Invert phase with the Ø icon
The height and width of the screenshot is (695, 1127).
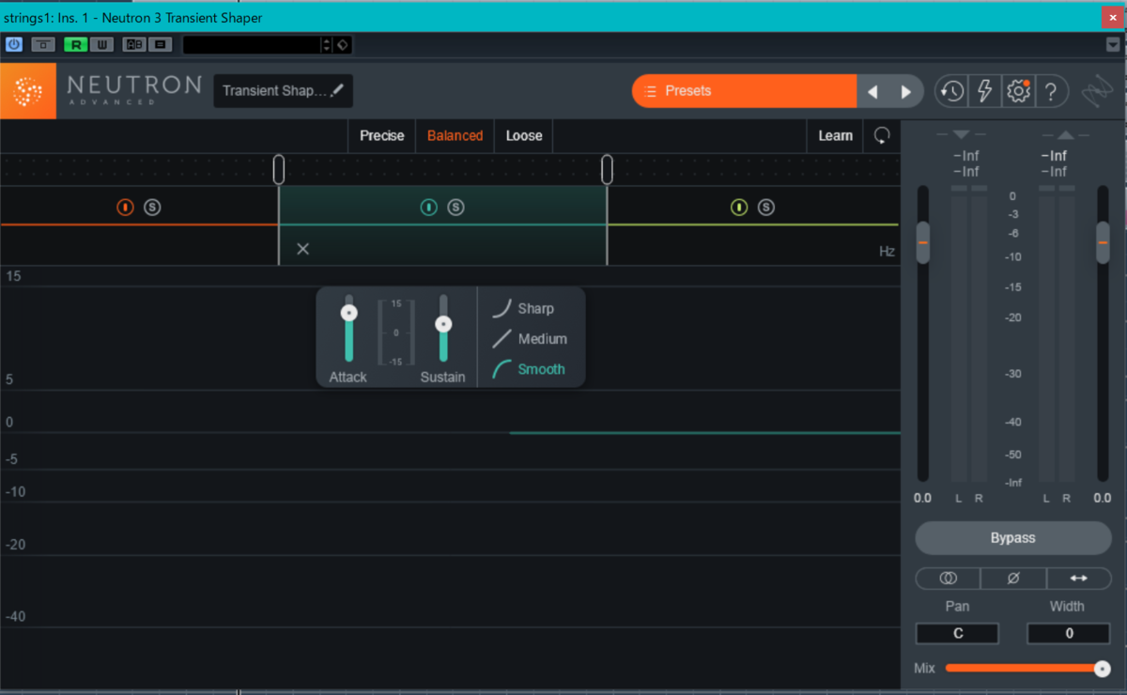(1012, 579)
